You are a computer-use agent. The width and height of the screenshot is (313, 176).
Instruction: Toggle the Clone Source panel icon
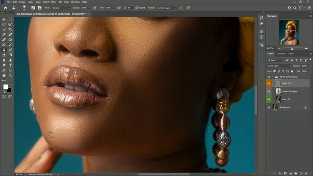[40, 8]
